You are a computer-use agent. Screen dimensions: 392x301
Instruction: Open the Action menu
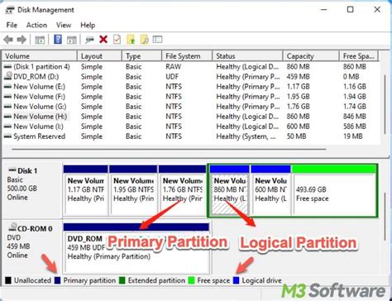click(36, 25)
